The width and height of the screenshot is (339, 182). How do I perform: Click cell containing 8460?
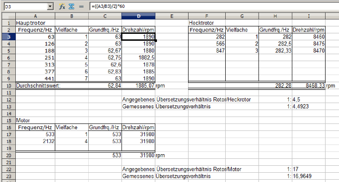pyautogui.click(x=309, y=37)
